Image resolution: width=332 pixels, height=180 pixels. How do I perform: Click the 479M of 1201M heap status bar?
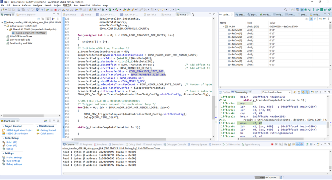pyautogui.click(x=267, y=178)
